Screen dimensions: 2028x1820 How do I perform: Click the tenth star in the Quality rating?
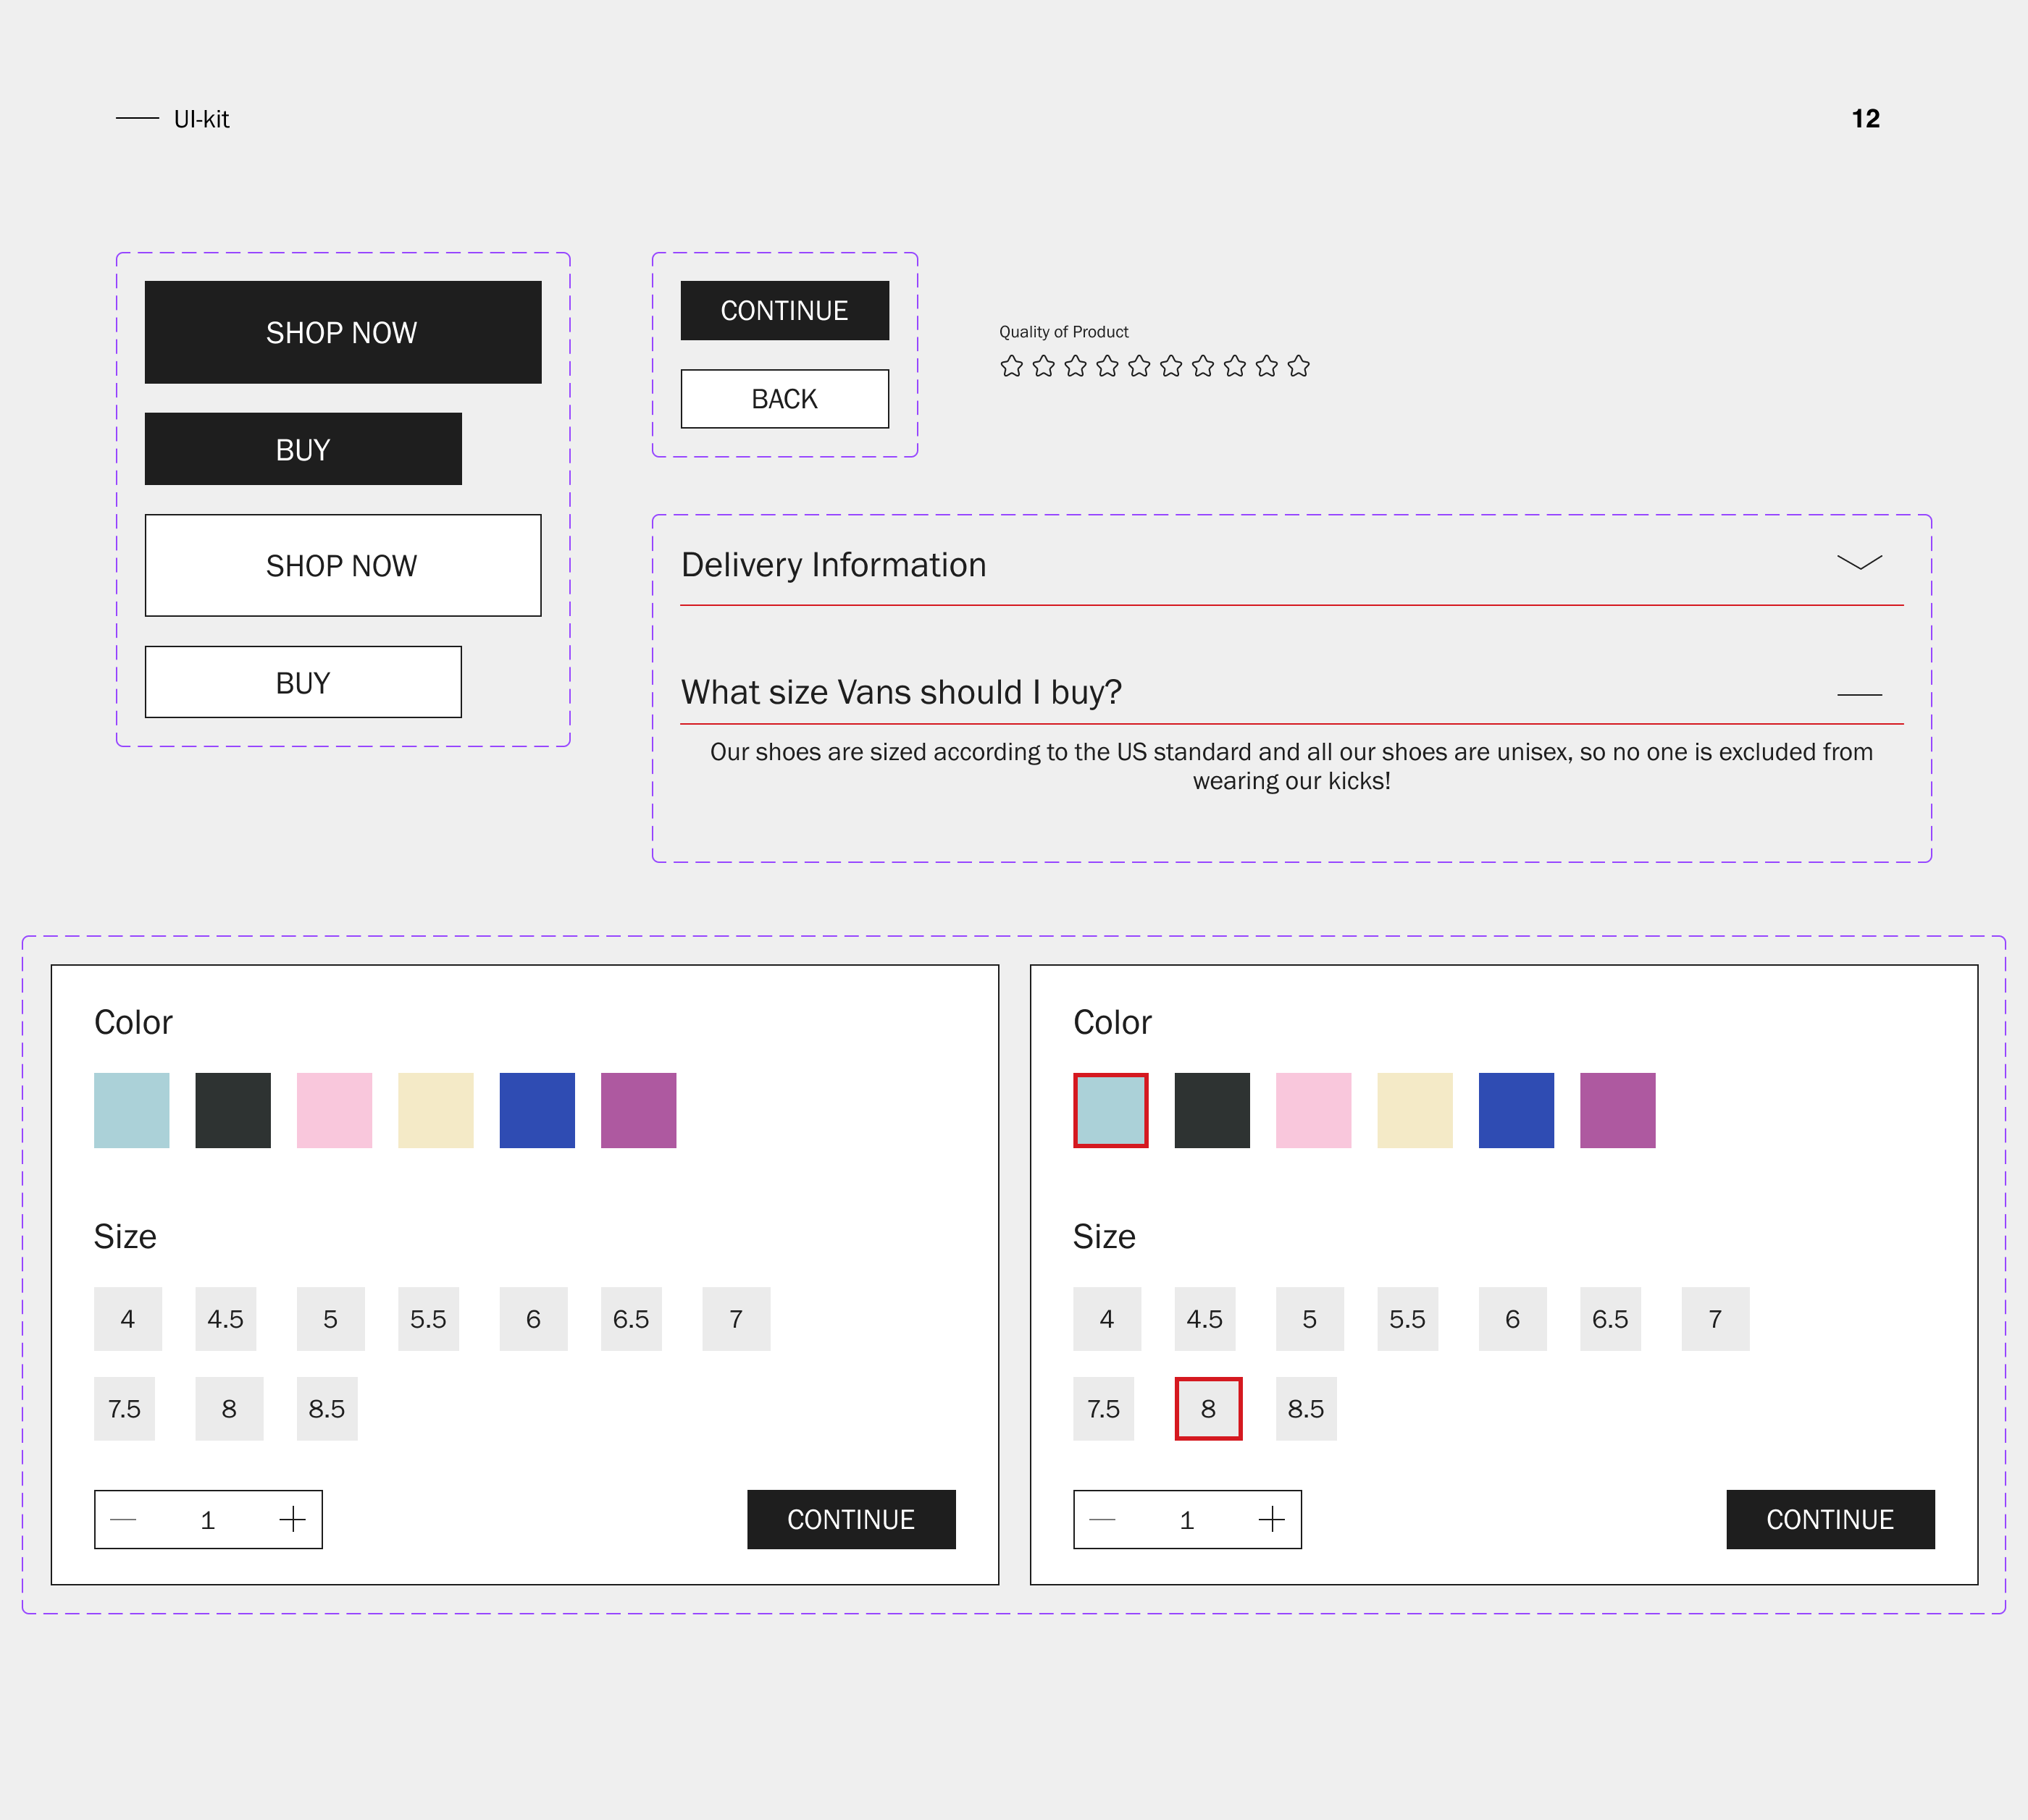[x=1299, y=366]
